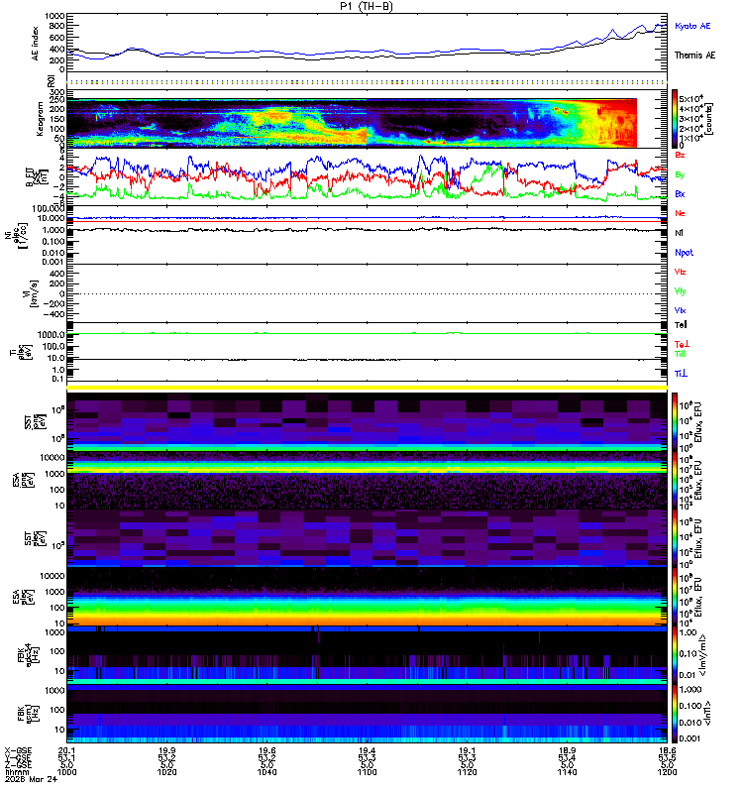Click the 2026 Mar 24 date label
This screenshot has height=793, width=743.
pos(32,779)
